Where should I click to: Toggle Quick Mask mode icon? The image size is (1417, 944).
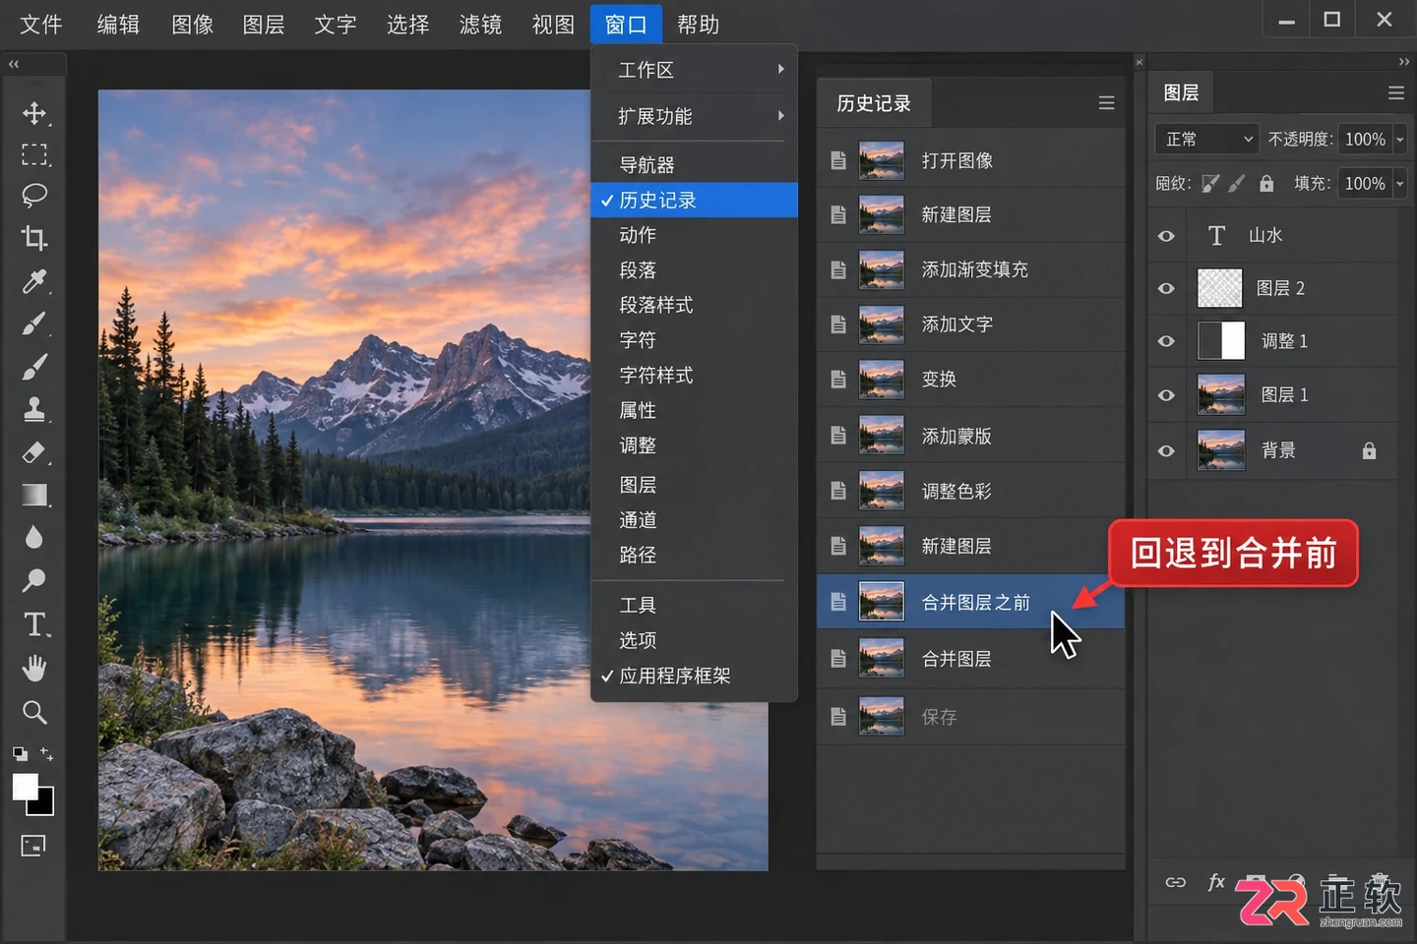pyautogui.click(x=33, y=846)
